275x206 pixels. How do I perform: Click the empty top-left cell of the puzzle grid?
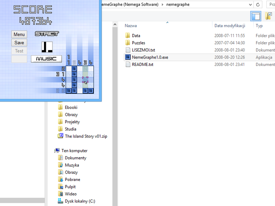pos(69,69)
